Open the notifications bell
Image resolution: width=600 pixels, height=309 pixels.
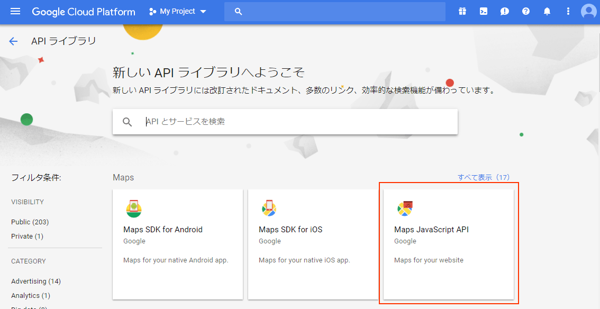tap(547, 12)
